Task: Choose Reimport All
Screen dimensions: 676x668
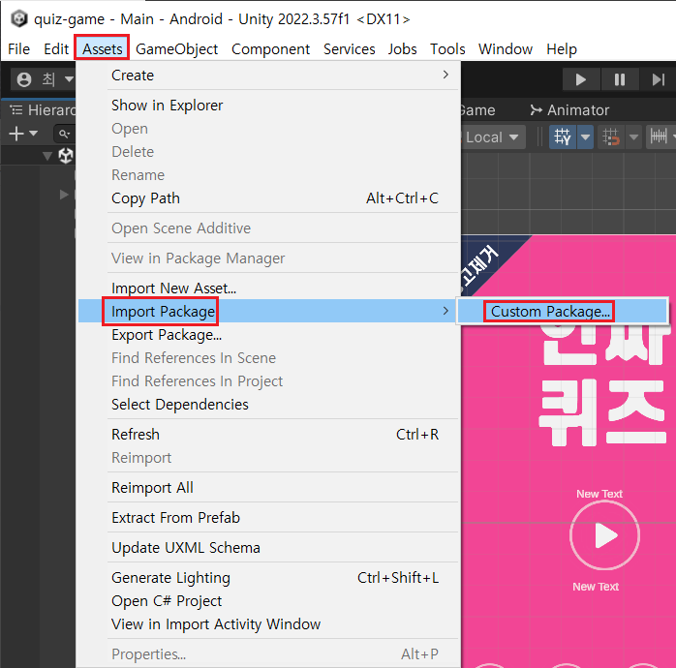Action: click(268, 488)
